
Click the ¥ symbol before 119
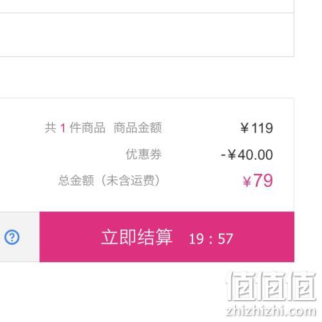[x=245, y=128]
